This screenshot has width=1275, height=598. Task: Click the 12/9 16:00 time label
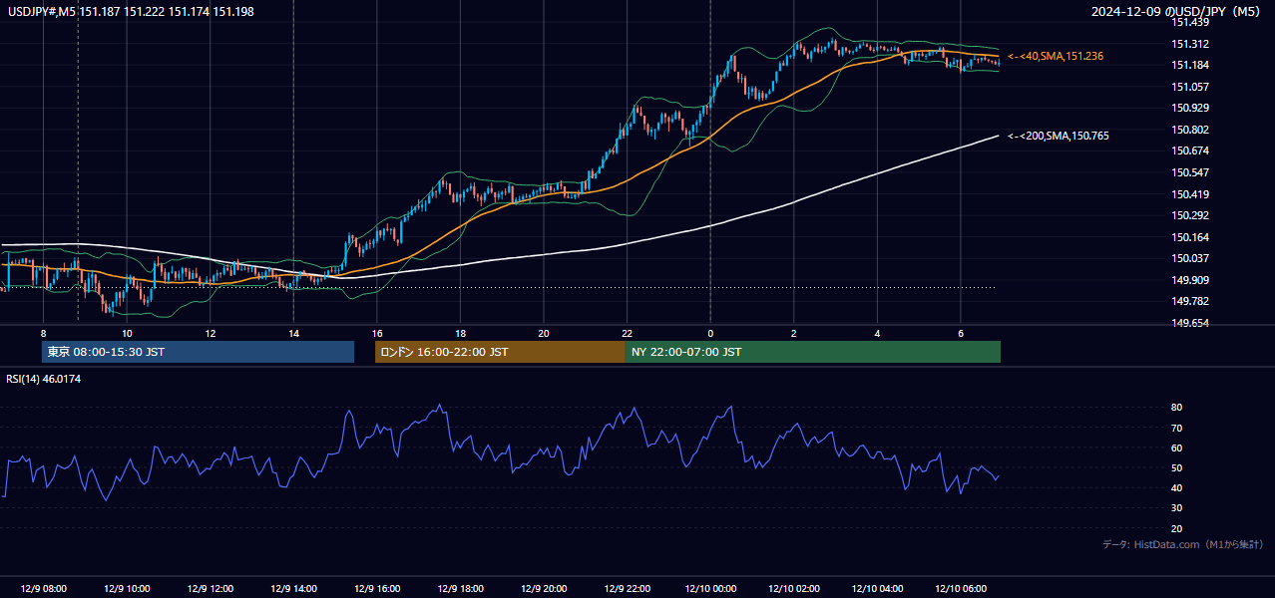(377, 589)
